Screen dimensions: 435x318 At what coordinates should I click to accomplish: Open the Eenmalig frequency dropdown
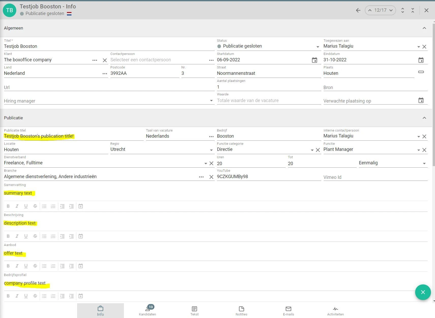point(424,163)
